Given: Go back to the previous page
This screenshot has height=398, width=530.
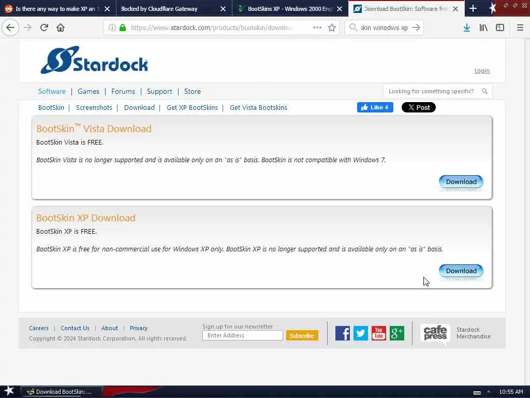Looking at the screenshot, I should pos(10,27).
